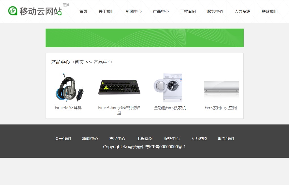
Task: Click the Eims-MAX耳机 product title
Action: [68, 108]
